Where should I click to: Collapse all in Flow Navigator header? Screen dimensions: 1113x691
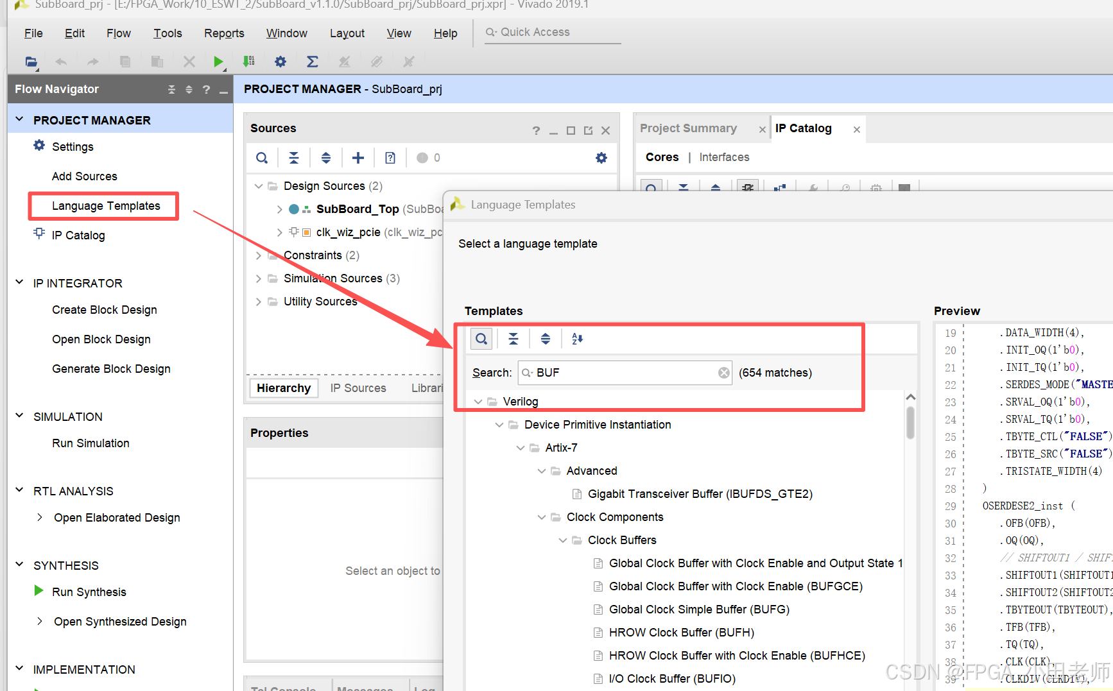(x=171, y=89)
